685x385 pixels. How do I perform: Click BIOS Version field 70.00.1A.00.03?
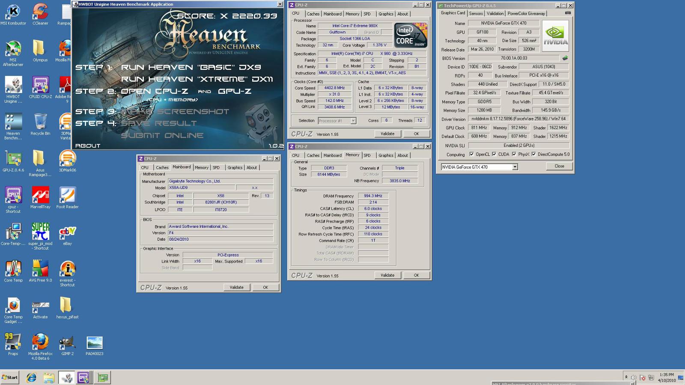coord(514,58)
